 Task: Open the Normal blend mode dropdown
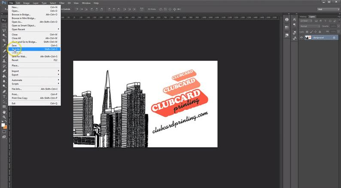(x=310, y=26)
